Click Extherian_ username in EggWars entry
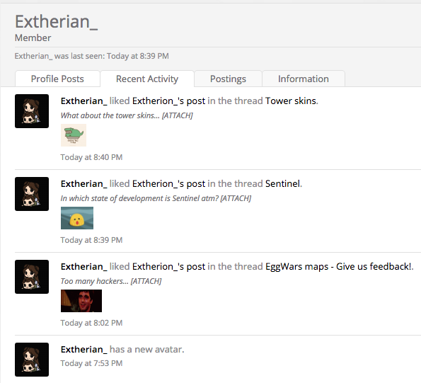The width and height of the screenshot is (421, 383). tap(83, 267)
